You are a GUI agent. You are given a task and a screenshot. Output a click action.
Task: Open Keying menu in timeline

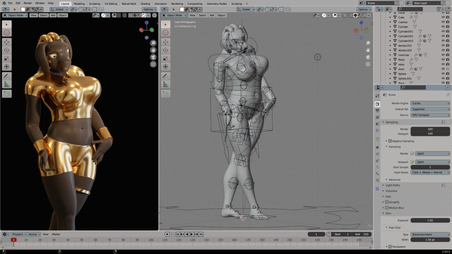pyautogui.click(x=34, y=234)
